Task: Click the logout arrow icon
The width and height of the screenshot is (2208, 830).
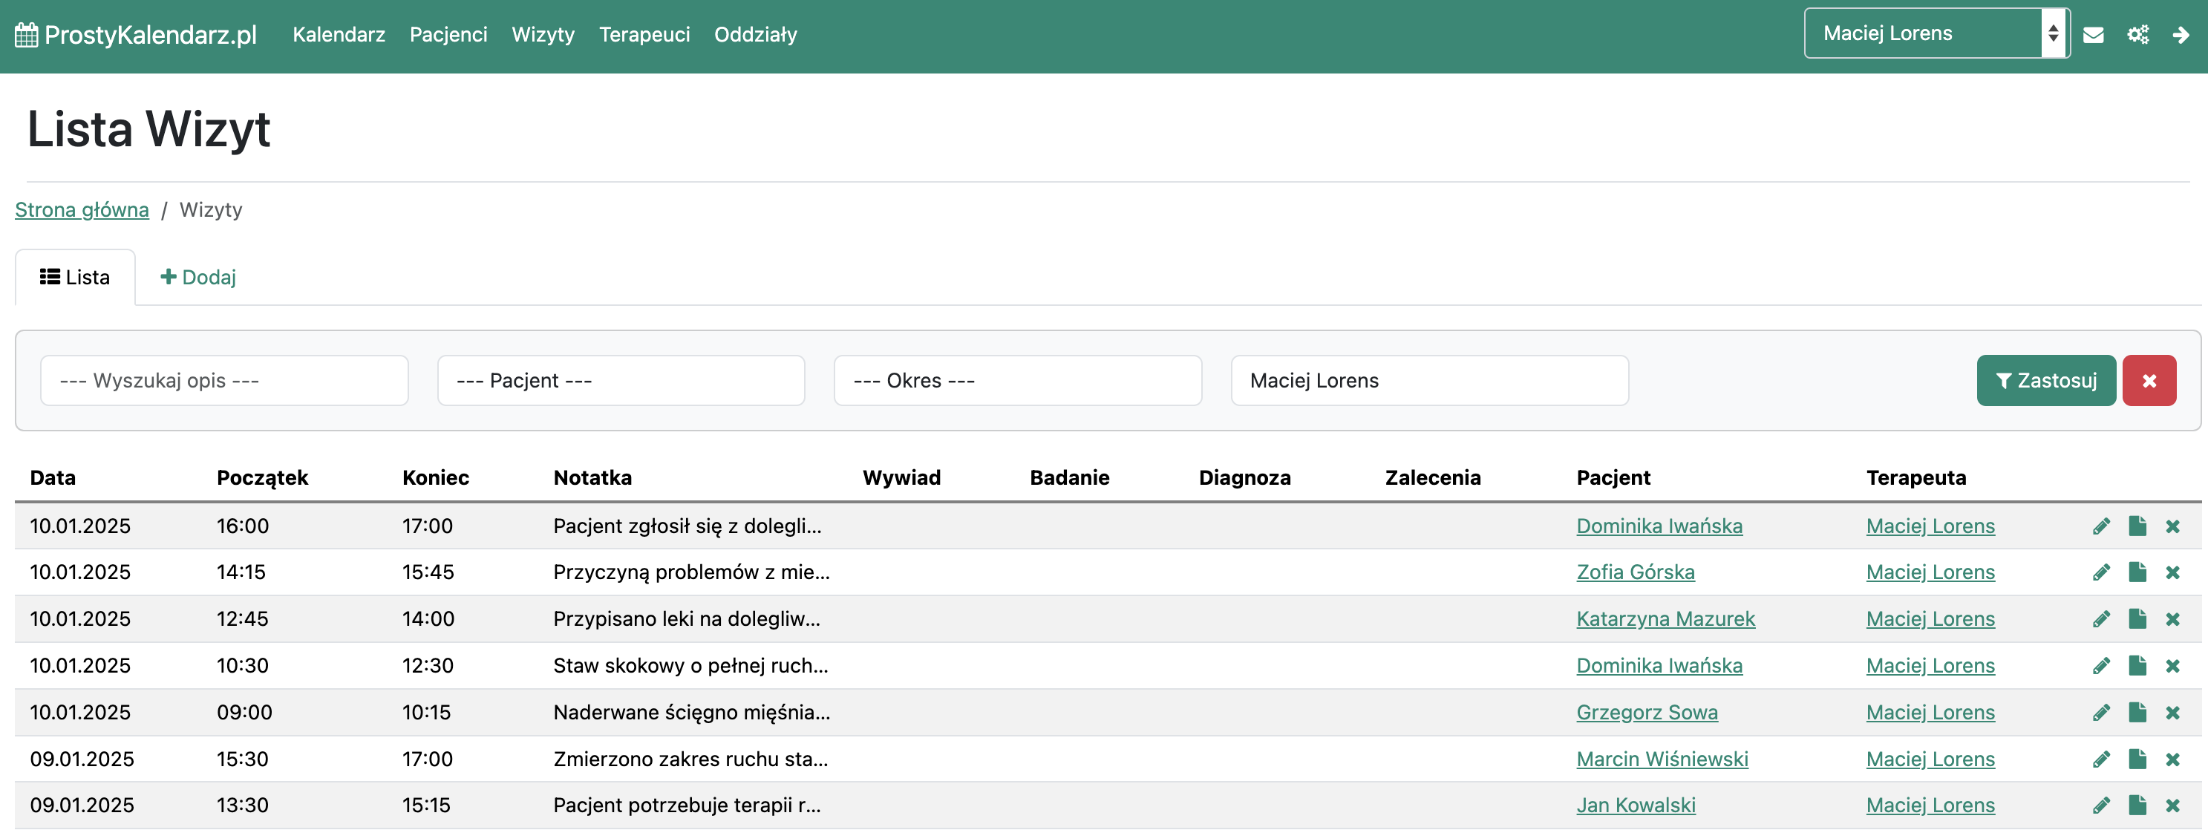Action: coord(2181,34)
